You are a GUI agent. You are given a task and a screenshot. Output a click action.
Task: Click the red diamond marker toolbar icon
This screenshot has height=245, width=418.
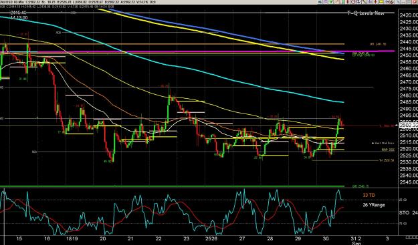[375, 2]
